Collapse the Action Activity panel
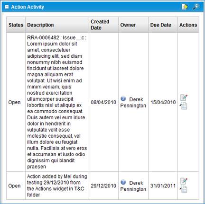205x204 pixels. 7,7
